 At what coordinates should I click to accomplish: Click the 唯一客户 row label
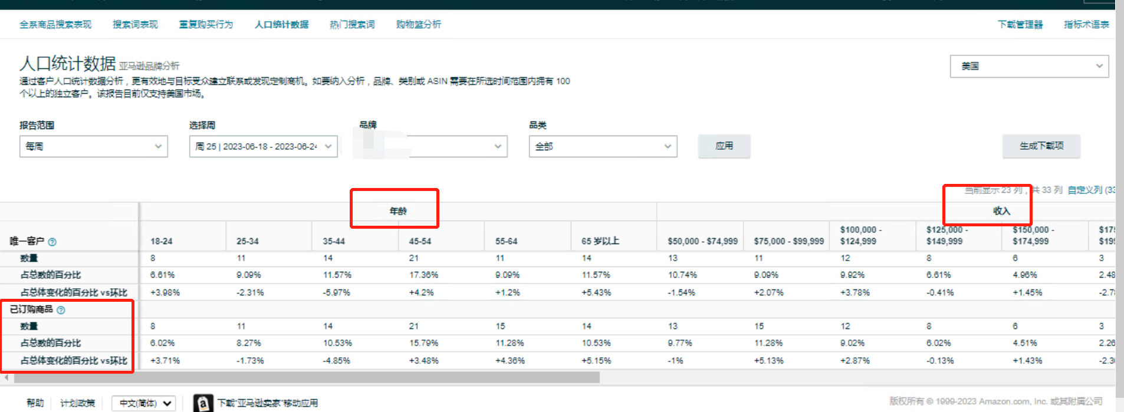click(27, 242)
